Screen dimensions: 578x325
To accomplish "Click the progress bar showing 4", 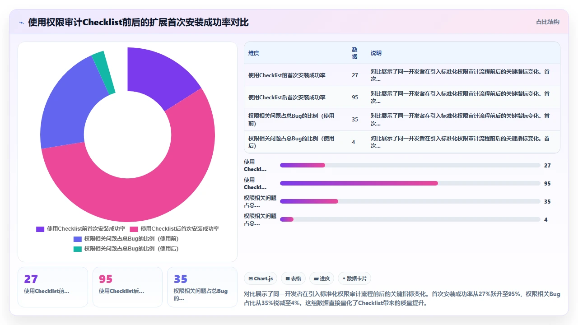I will coord(410,219).
